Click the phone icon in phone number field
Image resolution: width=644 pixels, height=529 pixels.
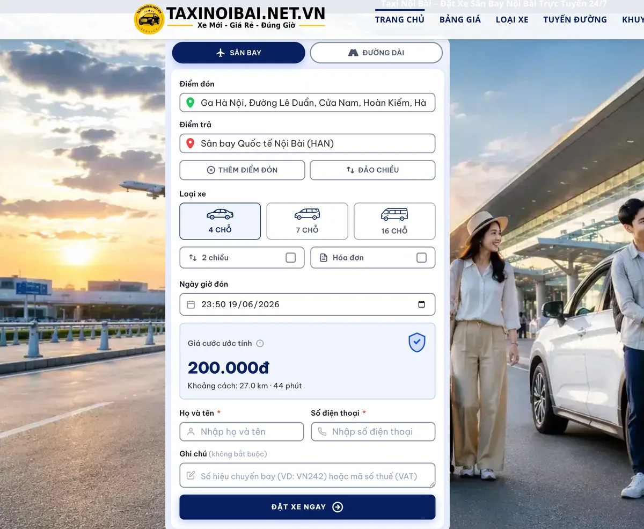coord(322,432)
